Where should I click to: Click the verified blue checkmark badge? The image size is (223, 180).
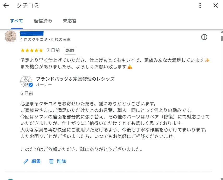pyautogui.click(x=30, y=85)
